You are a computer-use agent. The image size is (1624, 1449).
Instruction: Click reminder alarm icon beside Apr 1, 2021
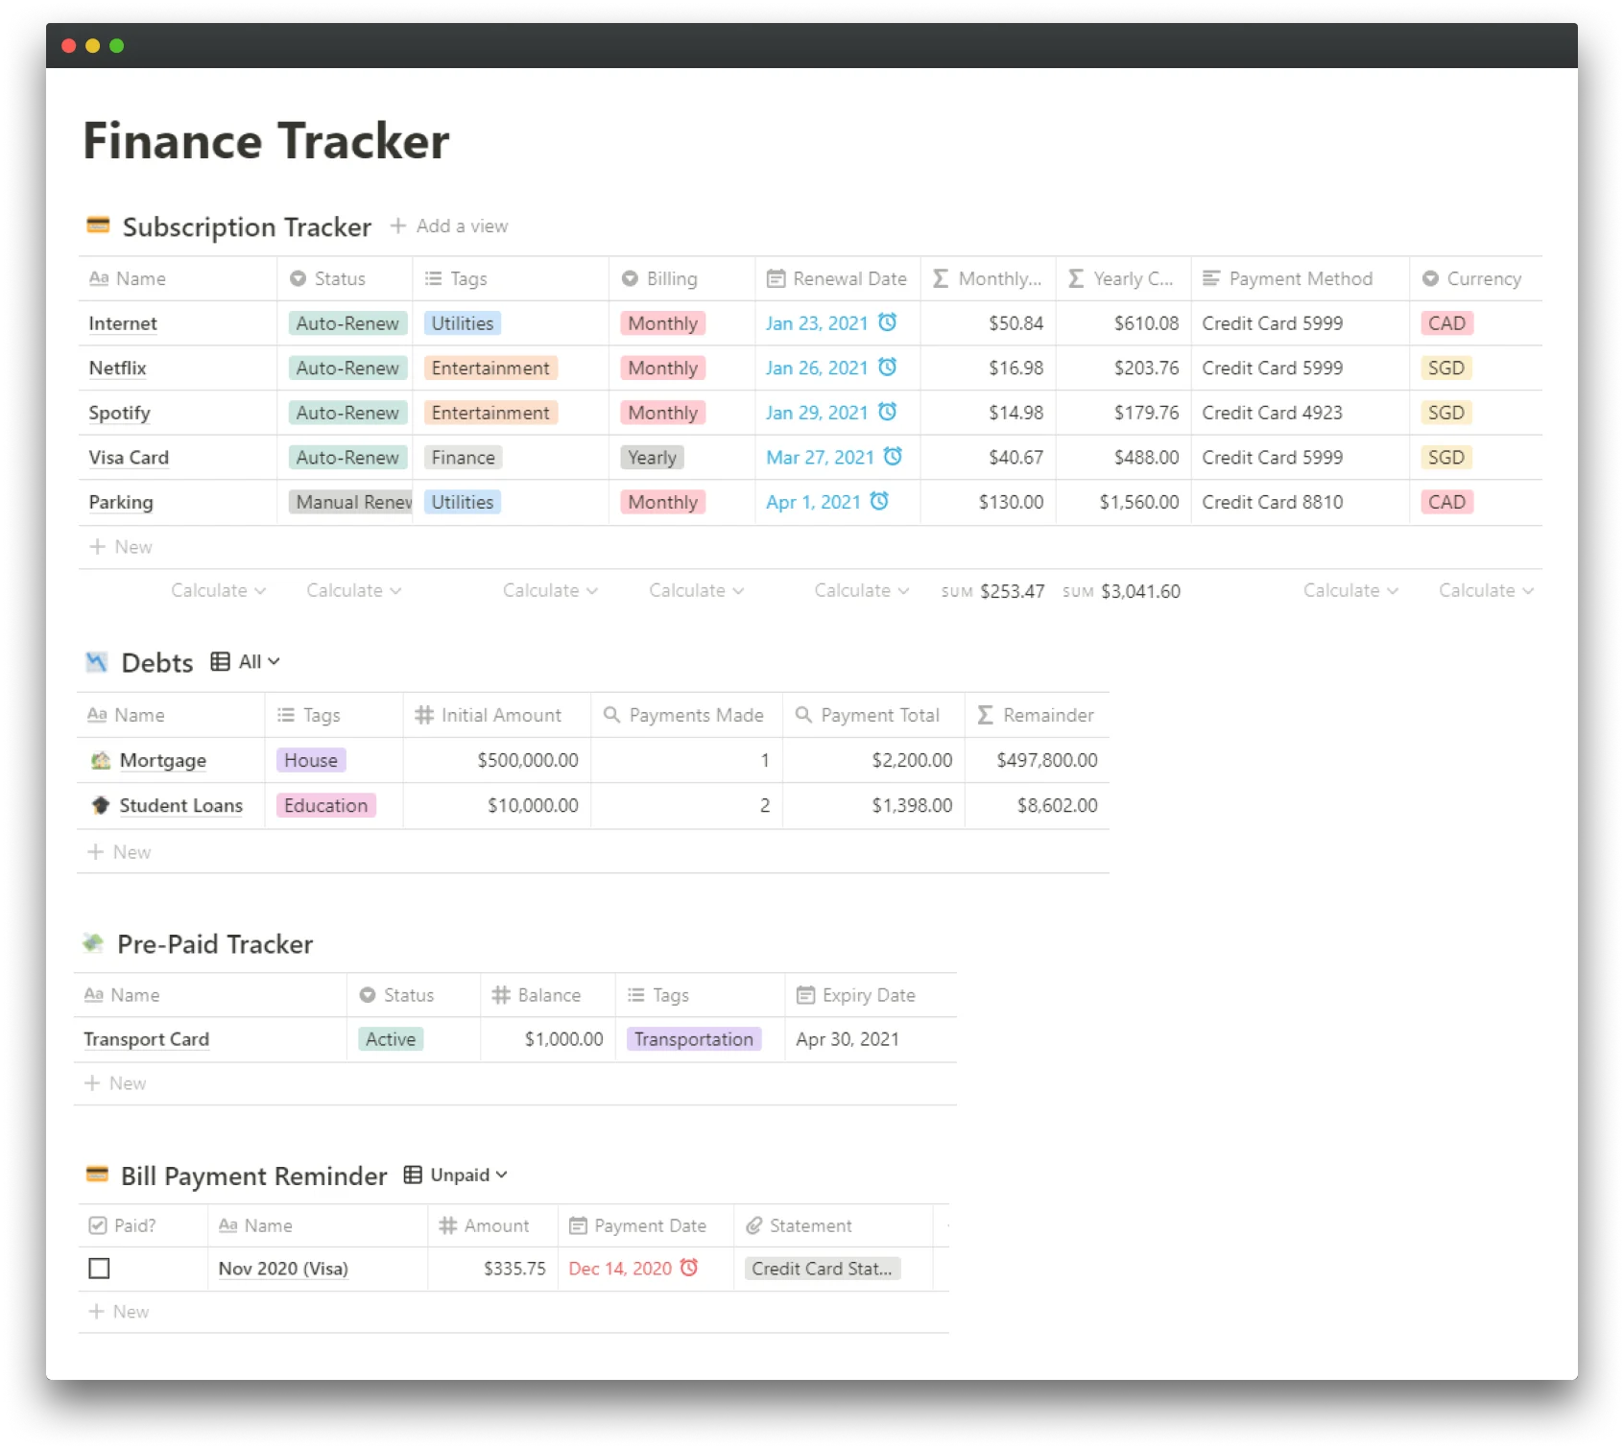tap(879, 501)
